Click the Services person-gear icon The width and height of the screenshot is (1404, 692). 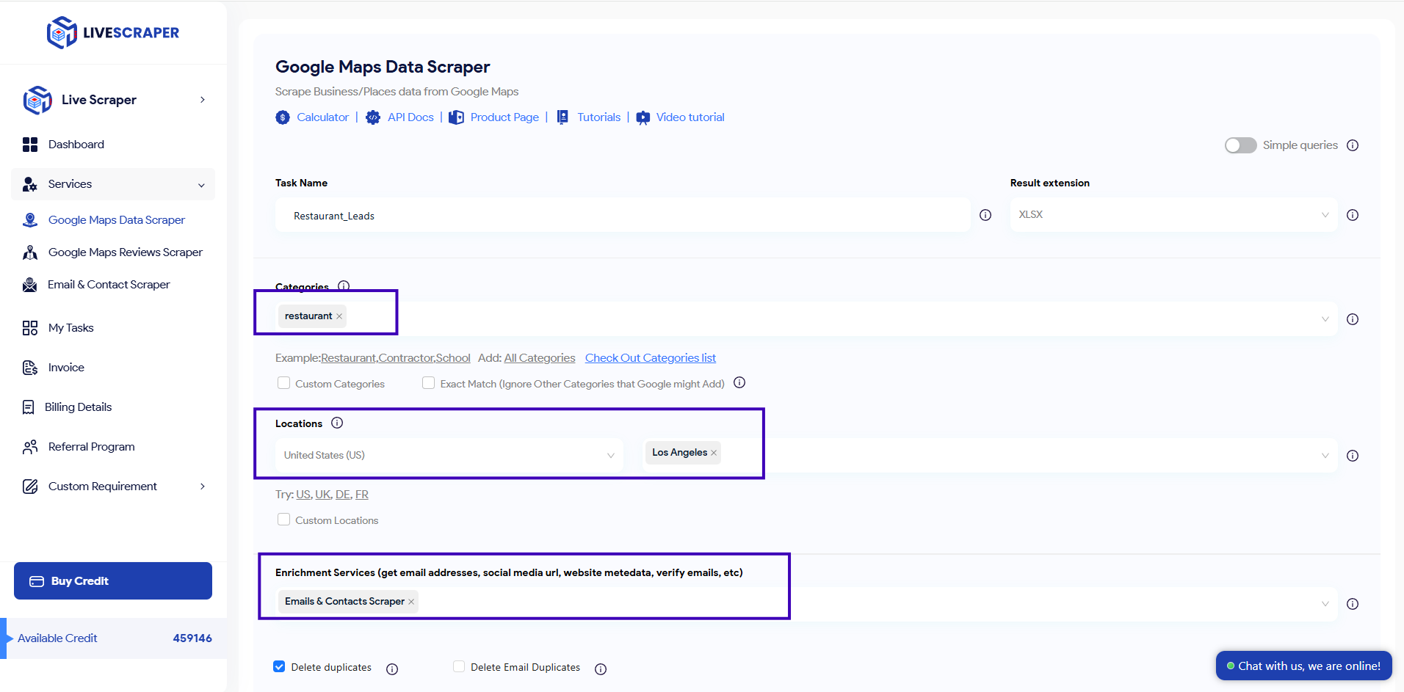tap(30, 184)
